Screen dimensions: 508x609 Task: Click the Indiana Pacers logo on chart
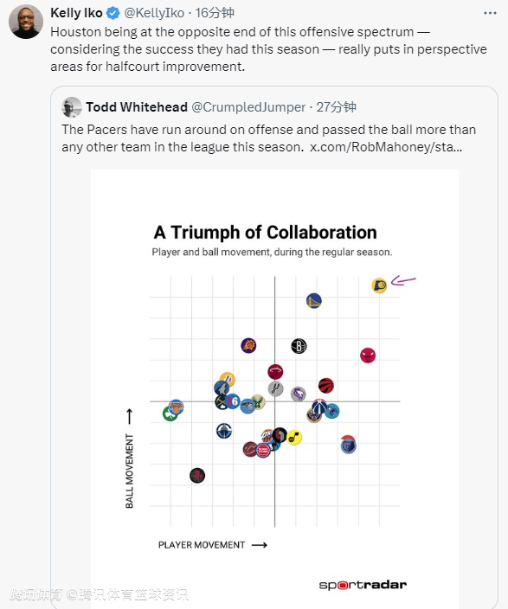379,285
